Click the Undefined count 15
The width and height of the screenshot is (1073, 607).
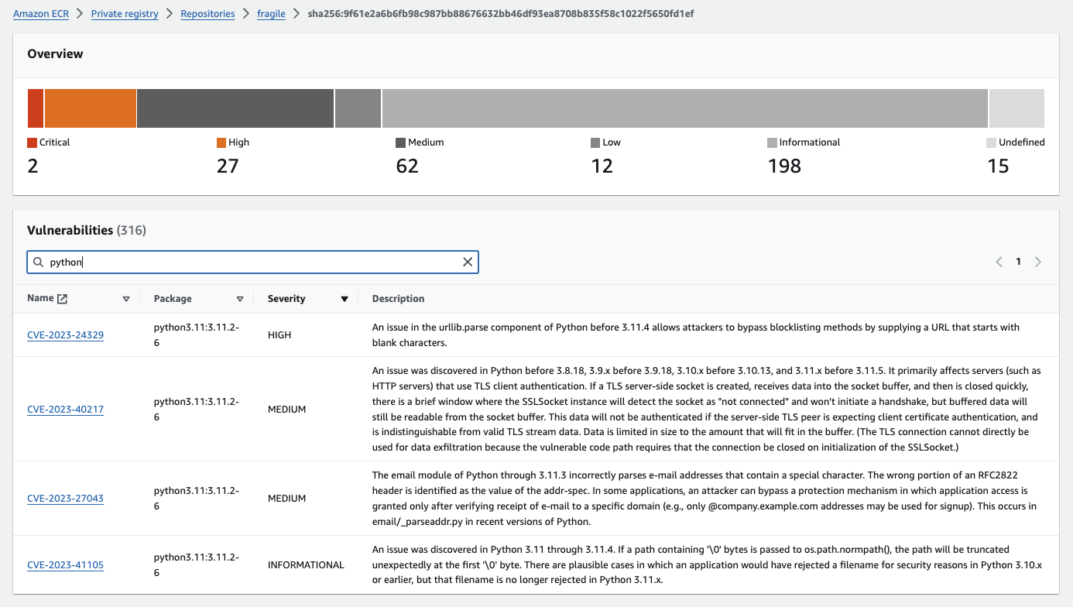coord(998,166)
